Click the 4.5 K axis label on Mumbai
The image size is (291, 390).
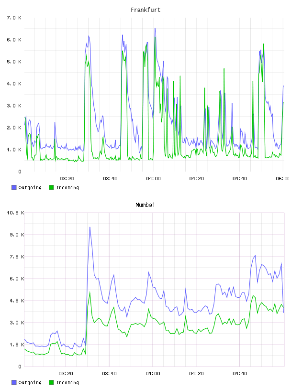pyautogui.click(x=17, y=301)
